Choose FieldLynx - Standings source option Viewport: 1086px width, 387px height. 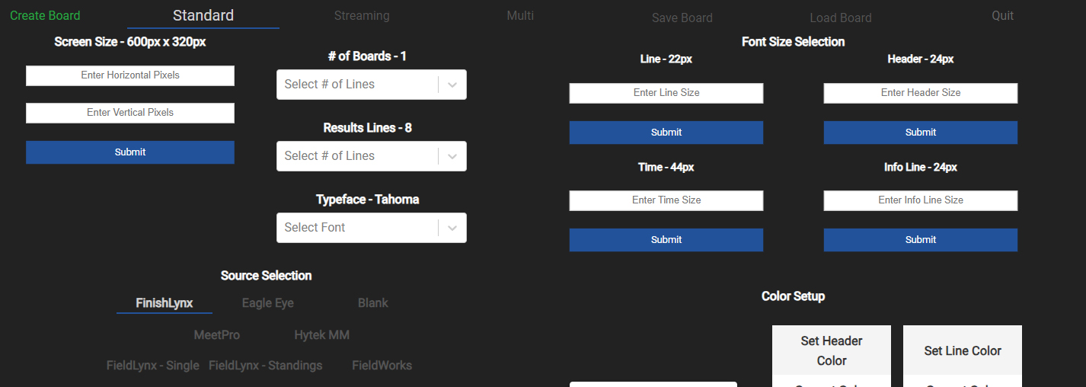[x=266, y=366]
